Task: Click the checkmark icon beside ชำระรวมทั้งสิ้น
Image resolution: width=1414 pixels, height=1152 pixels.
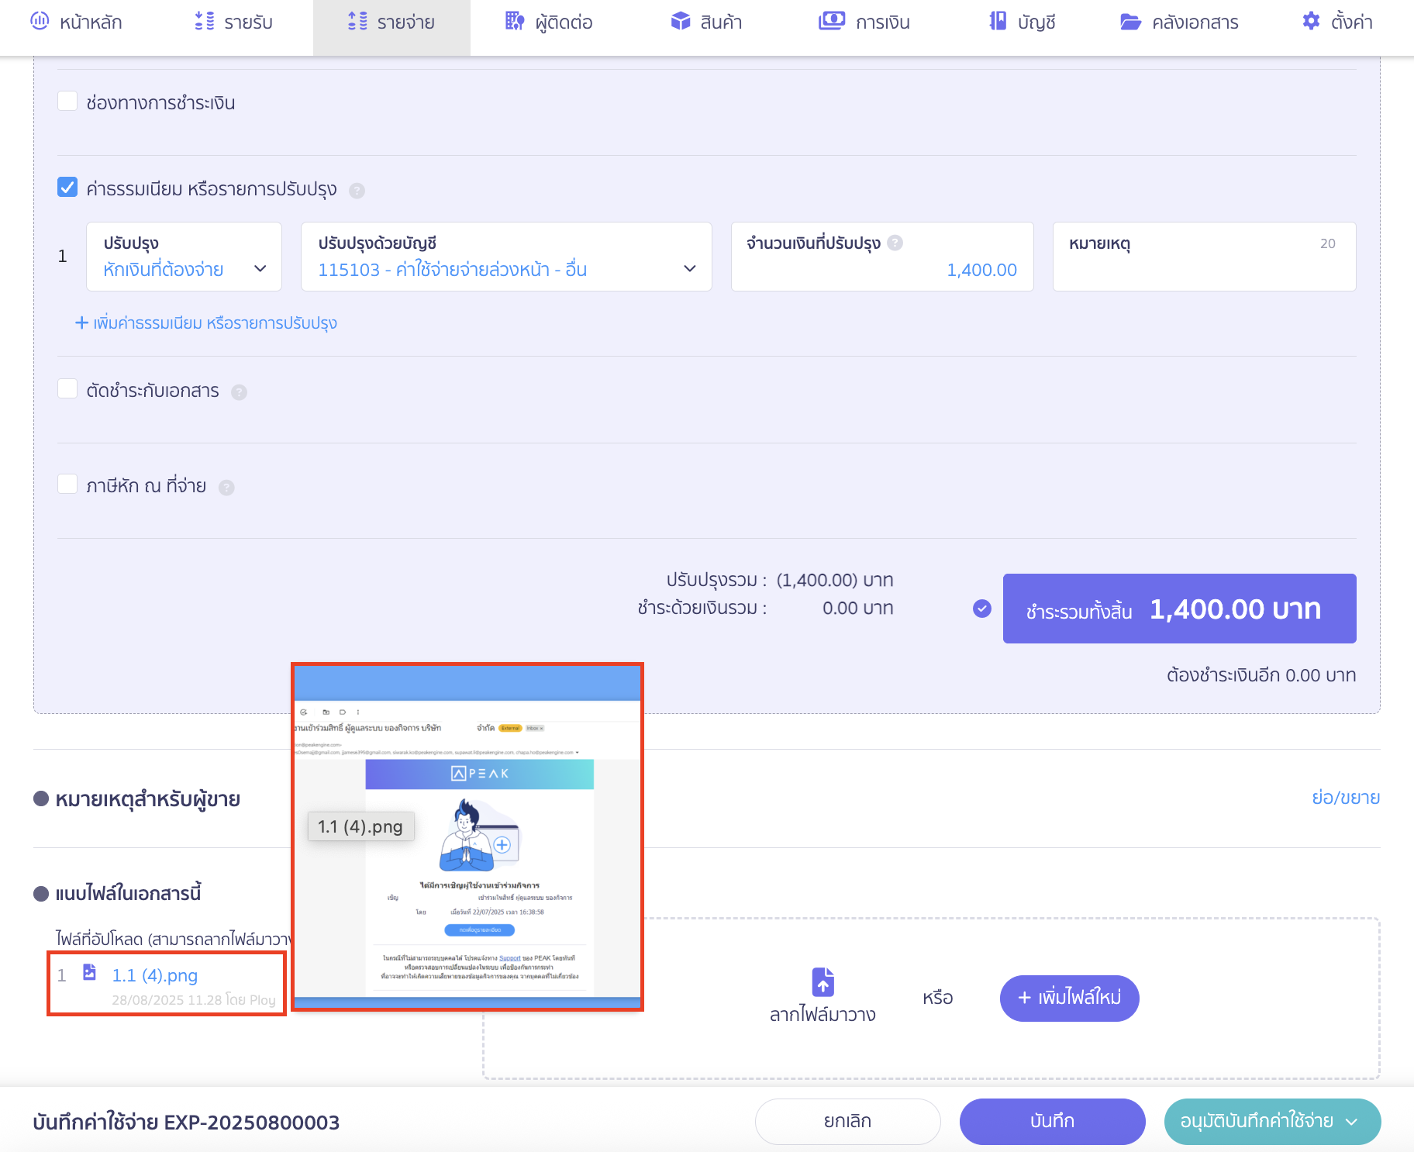Action: [982, 609]
